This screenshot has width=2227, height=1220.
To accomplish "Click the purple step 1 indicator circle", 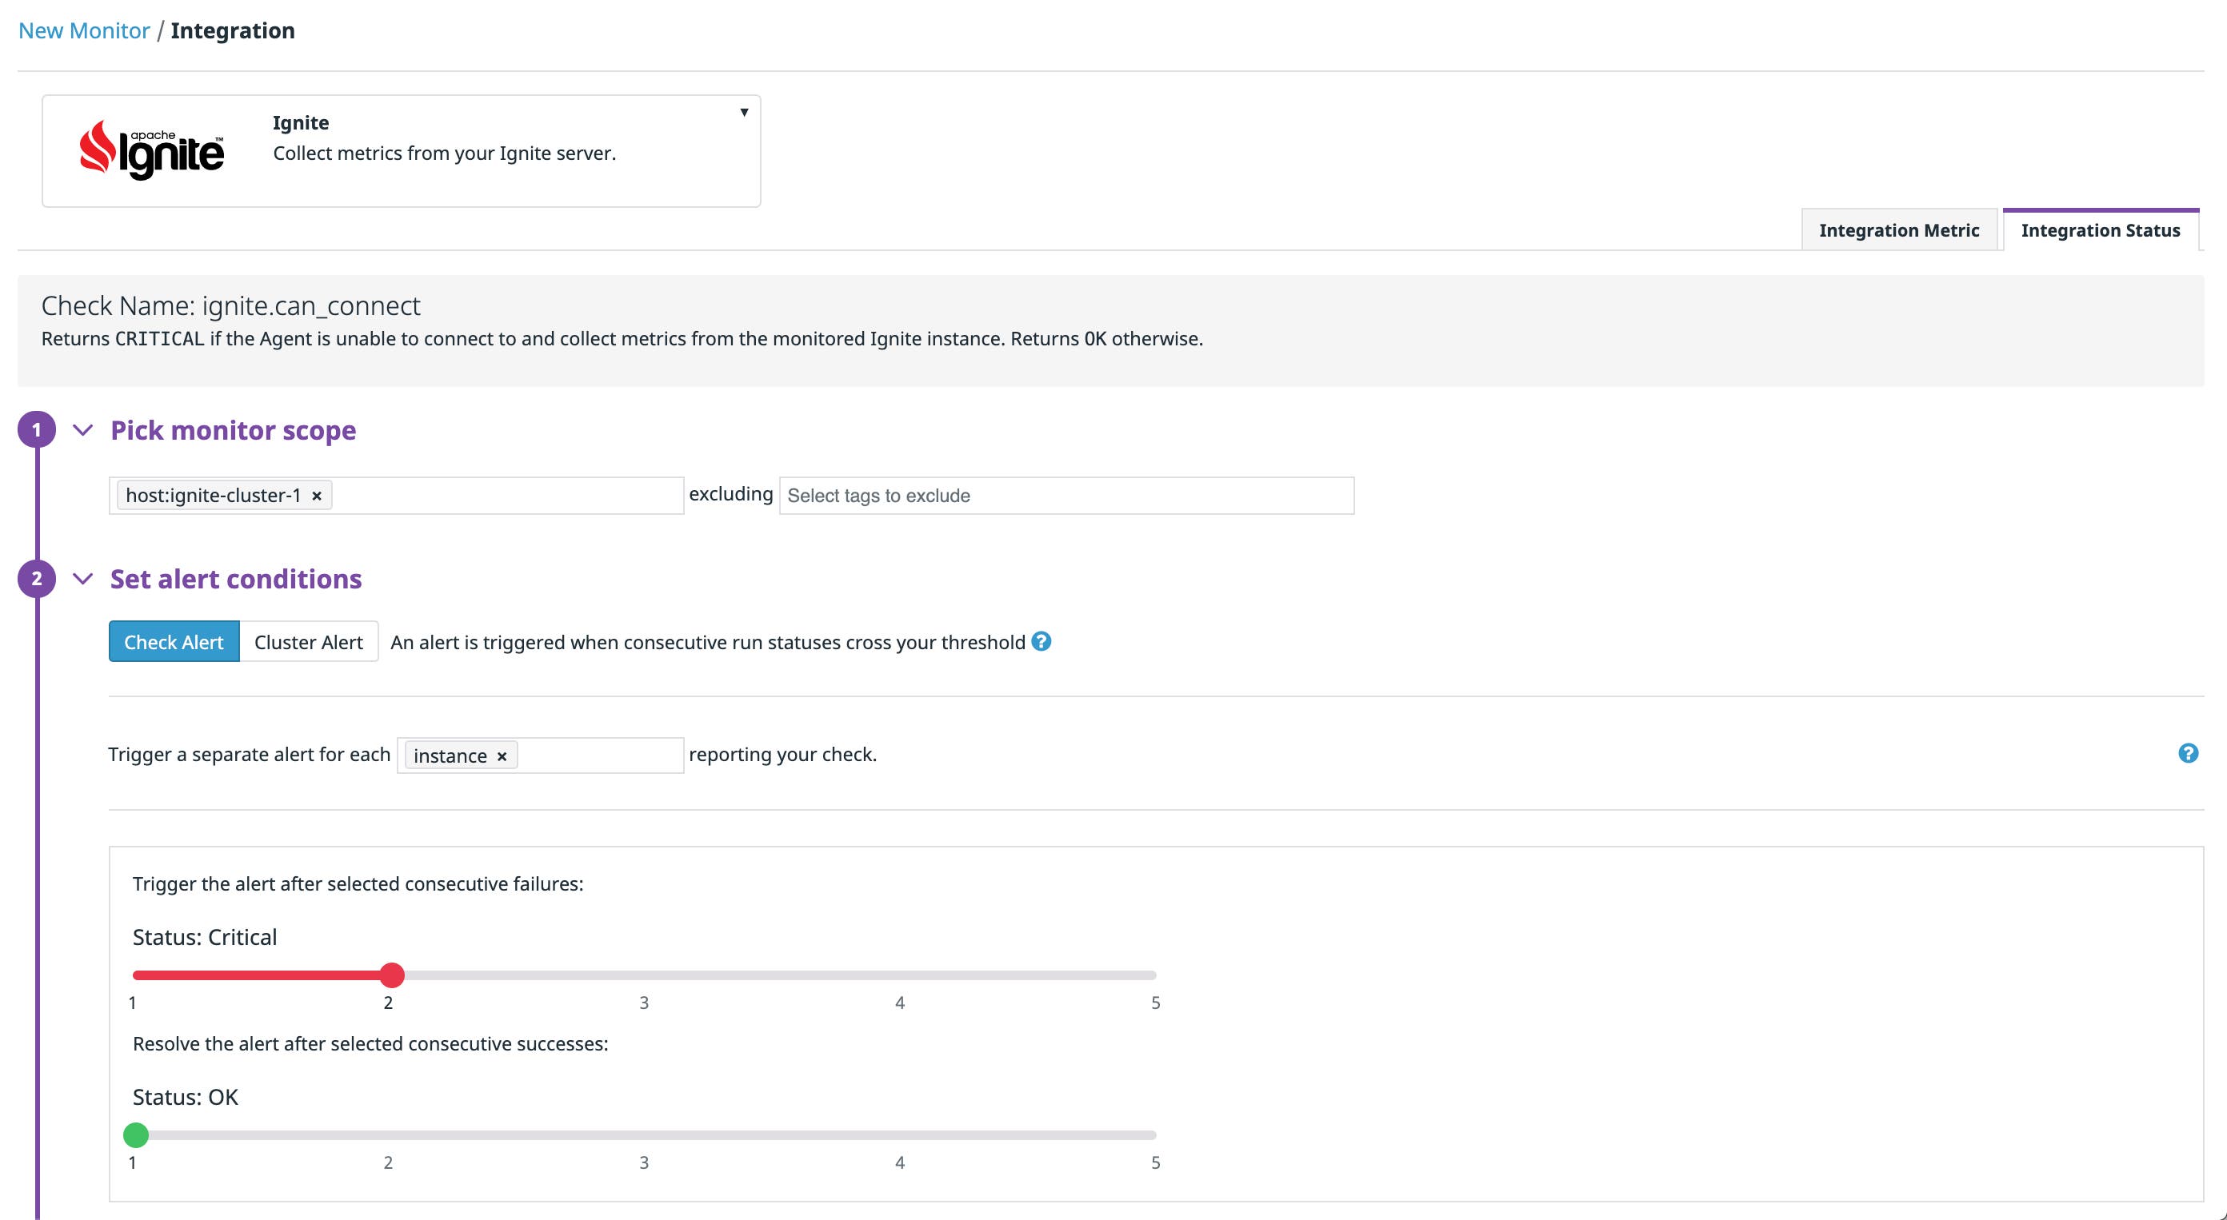I will point(36,429).
